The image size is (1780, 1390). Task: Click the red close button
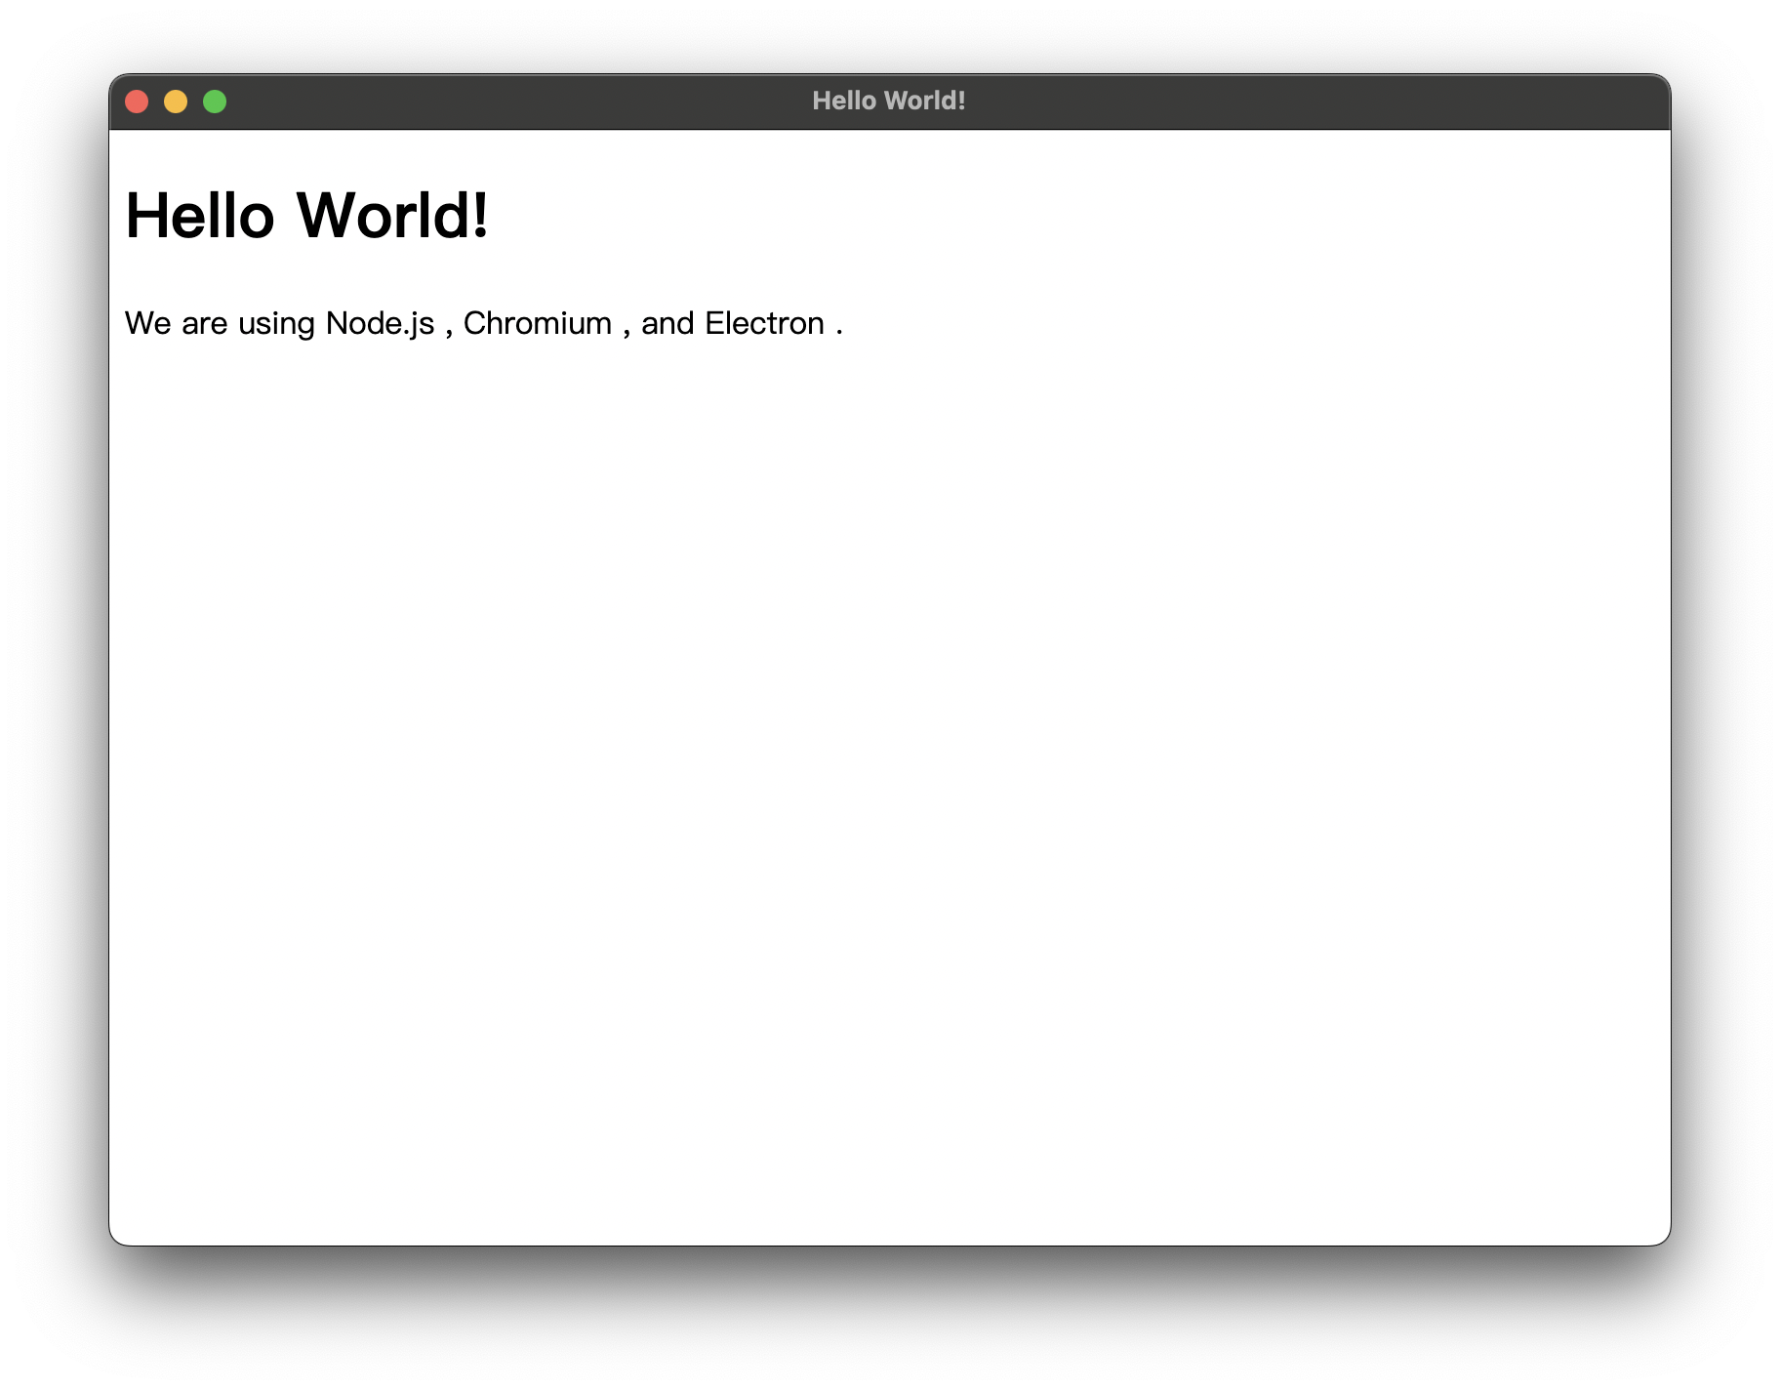[x=138, y=101]
